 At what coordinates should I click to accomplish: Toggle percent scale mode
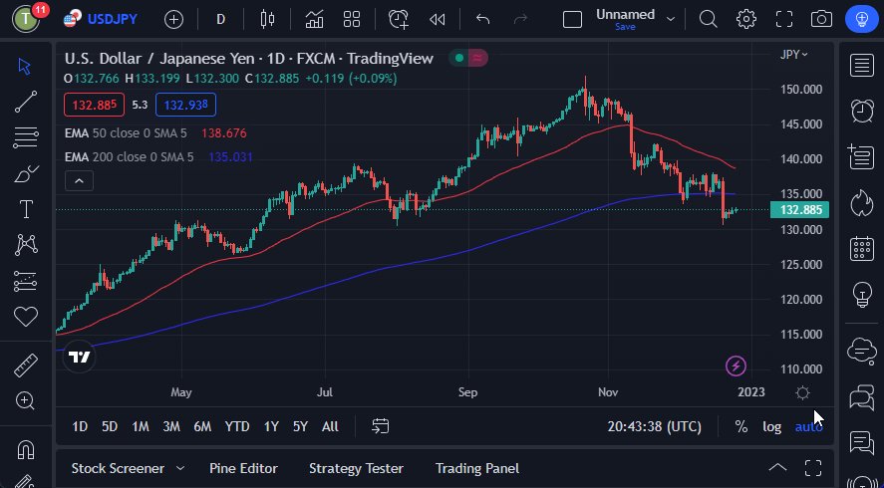point(741,426)
